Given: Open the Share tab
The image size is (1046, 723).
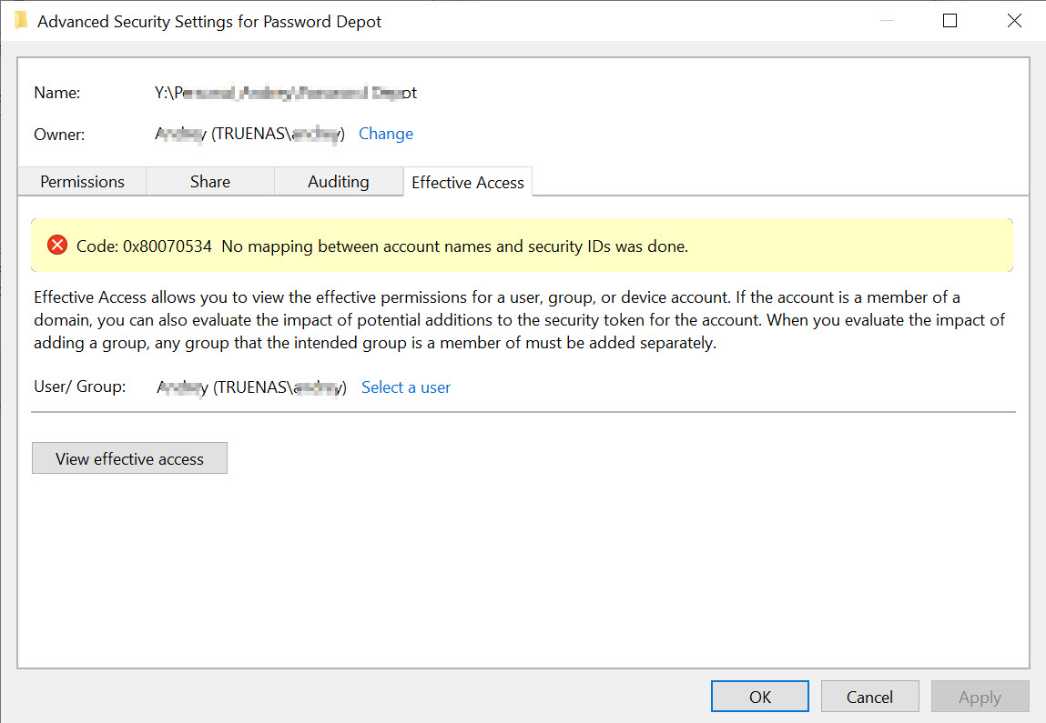Looking at the screenshot, I should coord(210,182).
